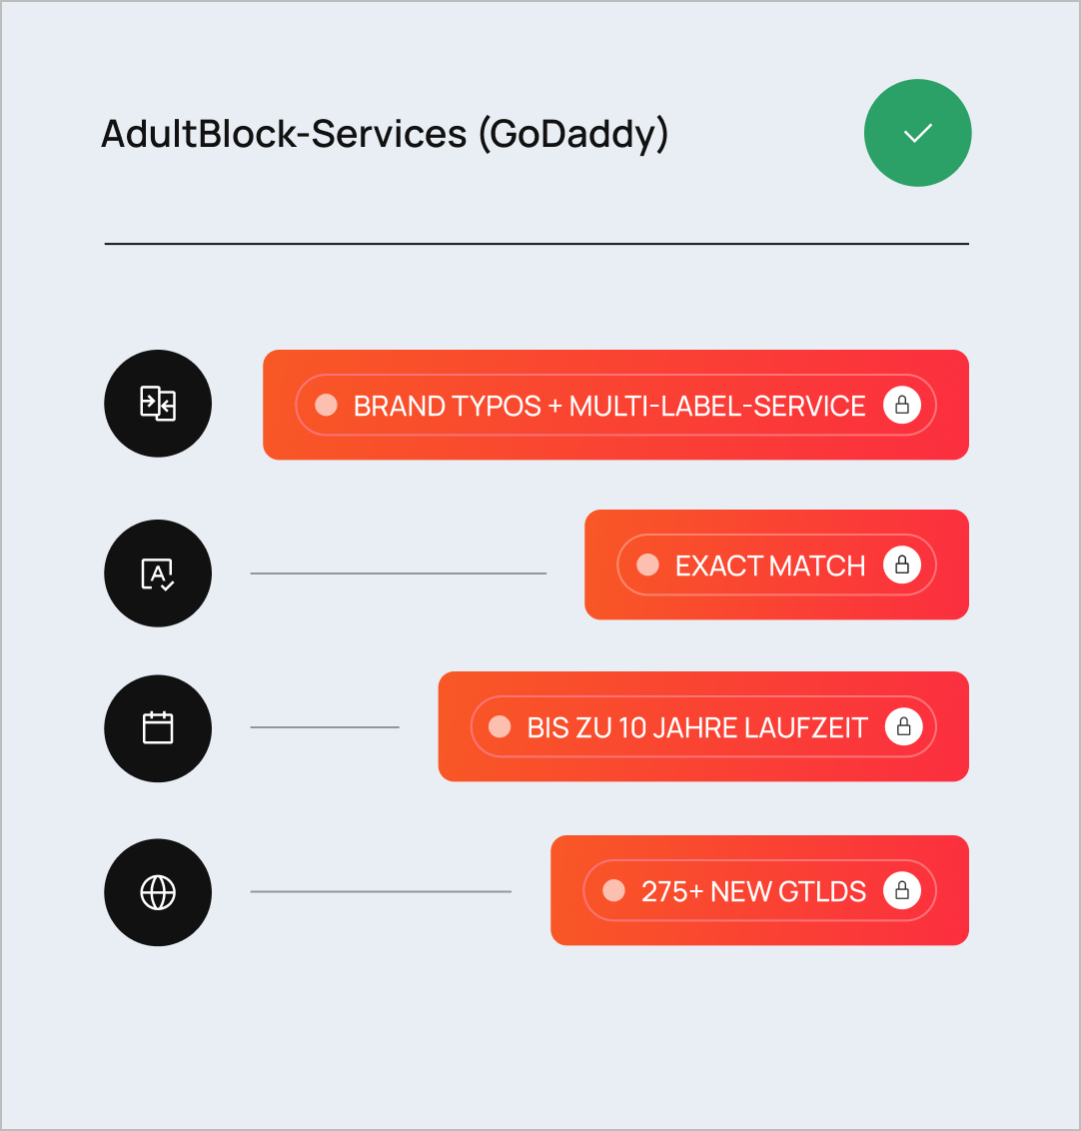Select the Exact Match label

770,566
